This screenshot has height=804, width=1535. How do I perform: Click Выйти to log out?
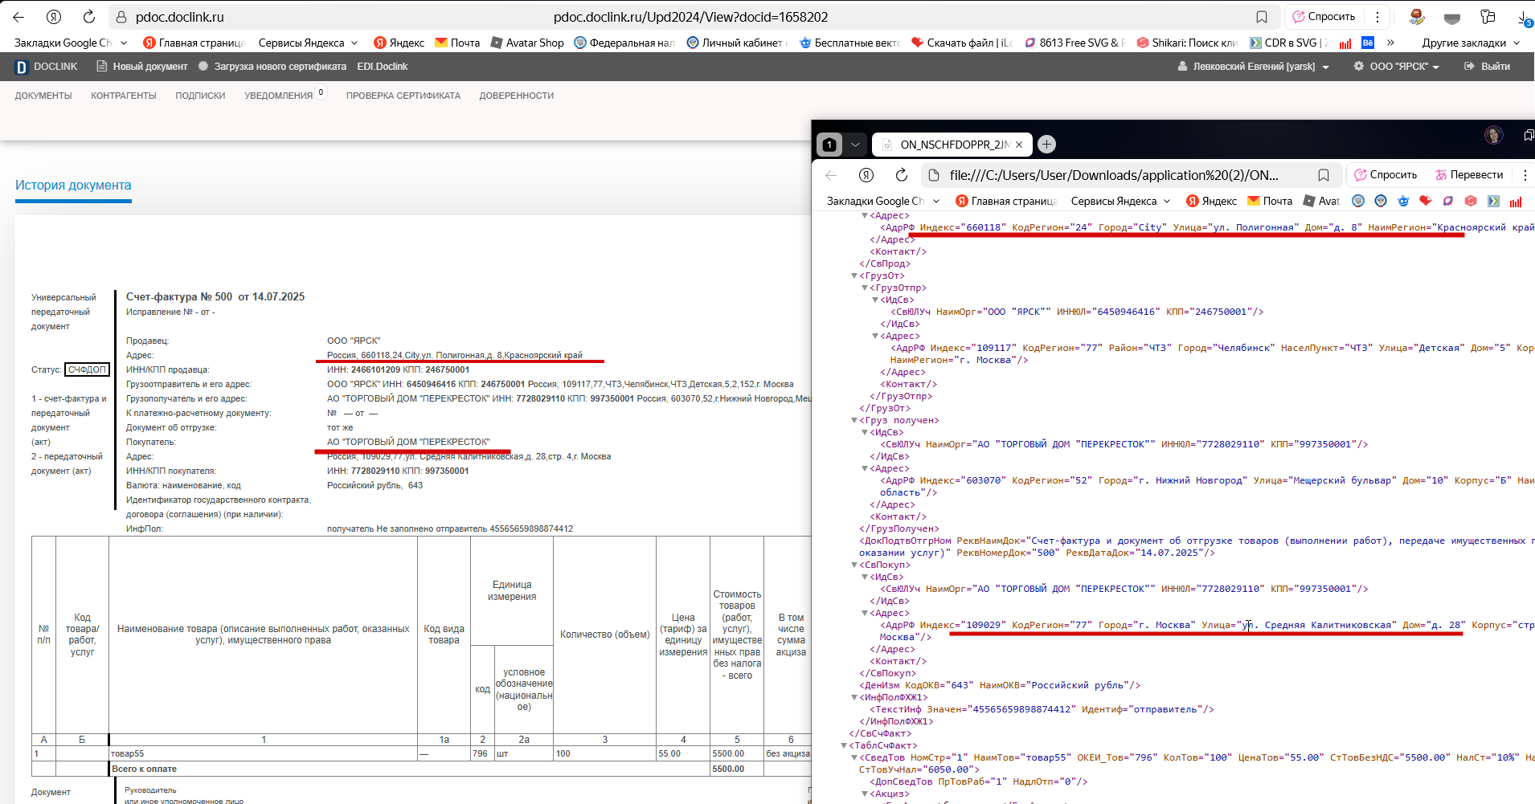(x=1488, y=67)
